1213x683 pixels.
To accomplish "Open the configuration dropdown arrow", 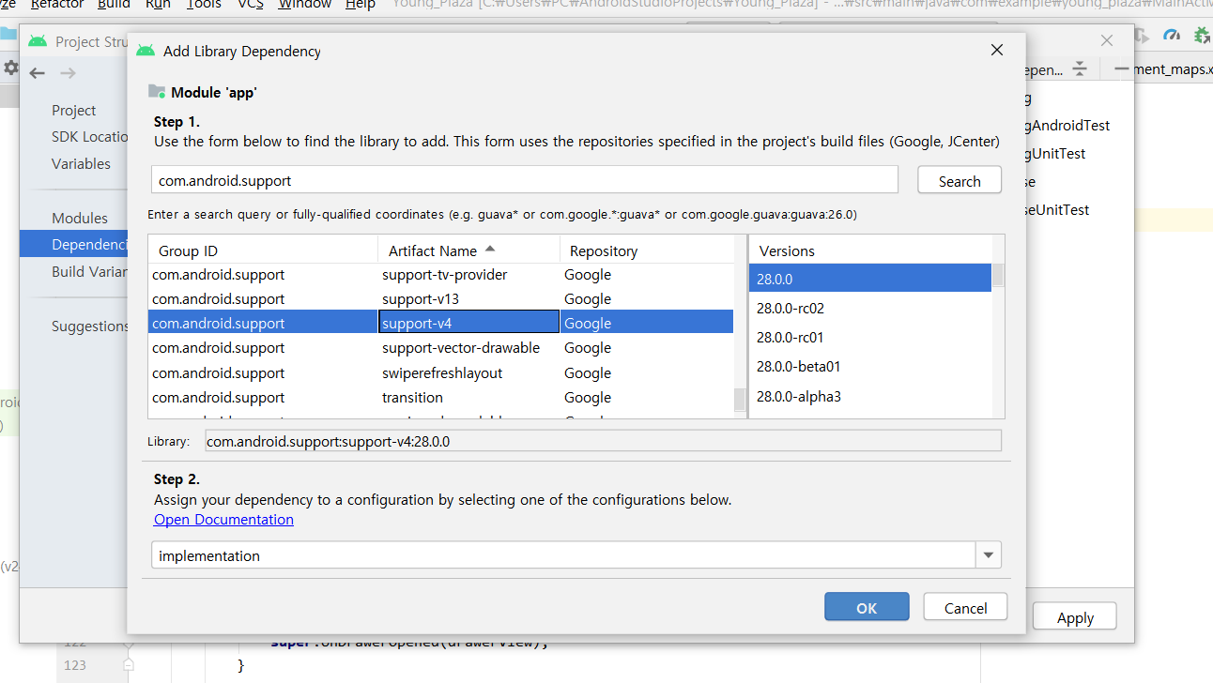I will pyautogui.click(x=988, y=555).
